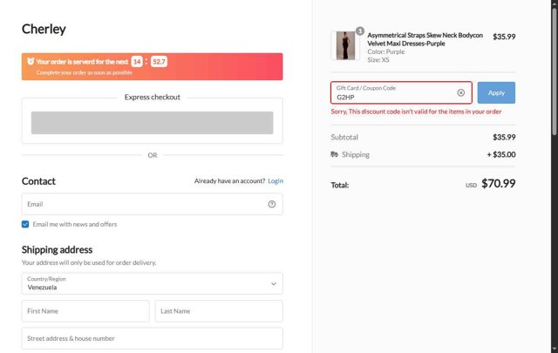Viewport: 558px width, 353px height.
Task: Click the Shipping address heading
Action: pyautogui.click(x=57, y=250)
